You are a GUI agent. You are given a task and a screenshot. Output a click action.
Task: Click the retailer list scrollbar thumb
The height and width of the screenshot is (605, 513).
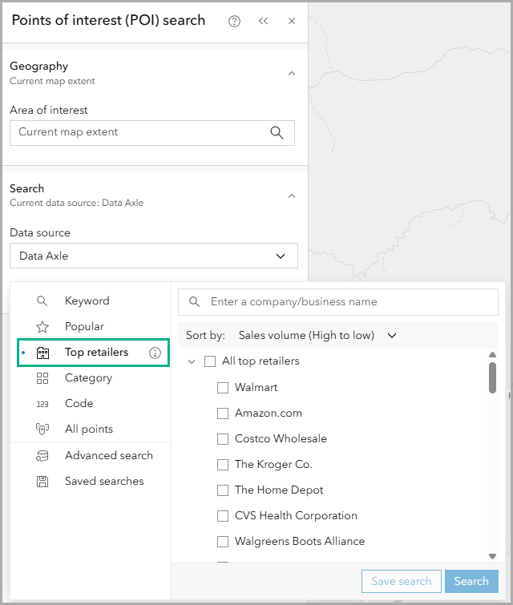(492, 377)
